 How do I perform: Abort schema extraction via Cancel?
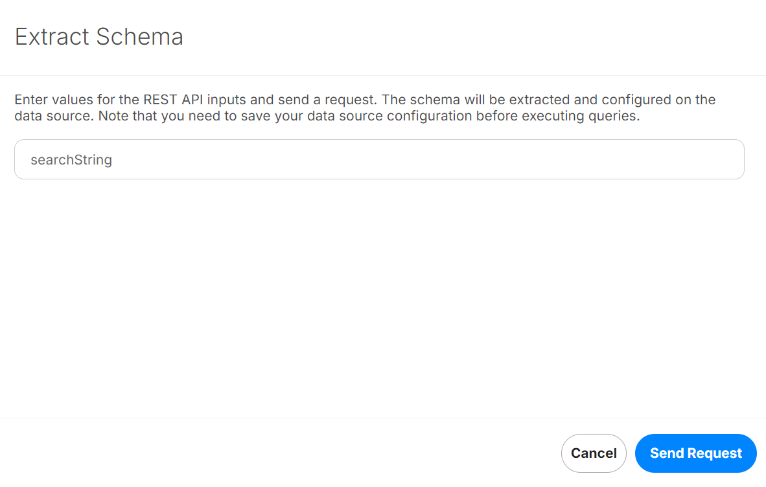(594, 453)
